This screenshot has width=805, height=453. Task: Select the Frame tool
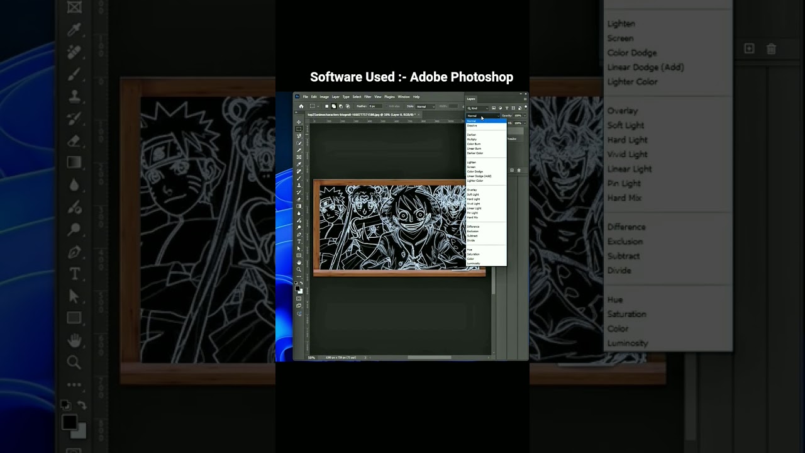pyautogui.click(x=299, y=157)
